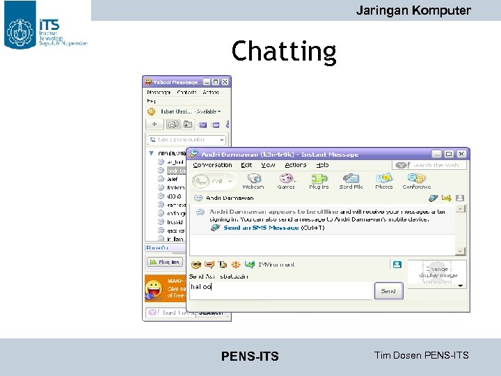Click the contacts view icon in Messenger
This screenshot has width=501, height=376.
[x=173, y=125]
